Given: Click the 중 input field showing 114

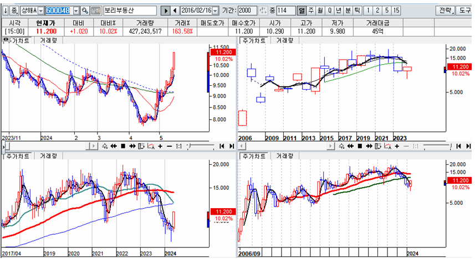Looking at the screenshot, I should [286, 11].
